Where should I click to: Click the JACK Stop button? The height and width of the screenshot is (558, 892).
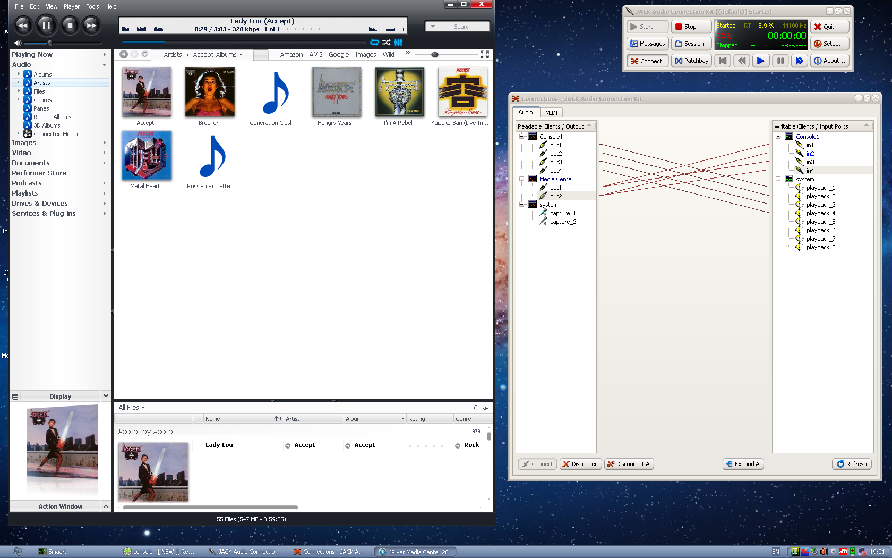click(x=691, y=27)
